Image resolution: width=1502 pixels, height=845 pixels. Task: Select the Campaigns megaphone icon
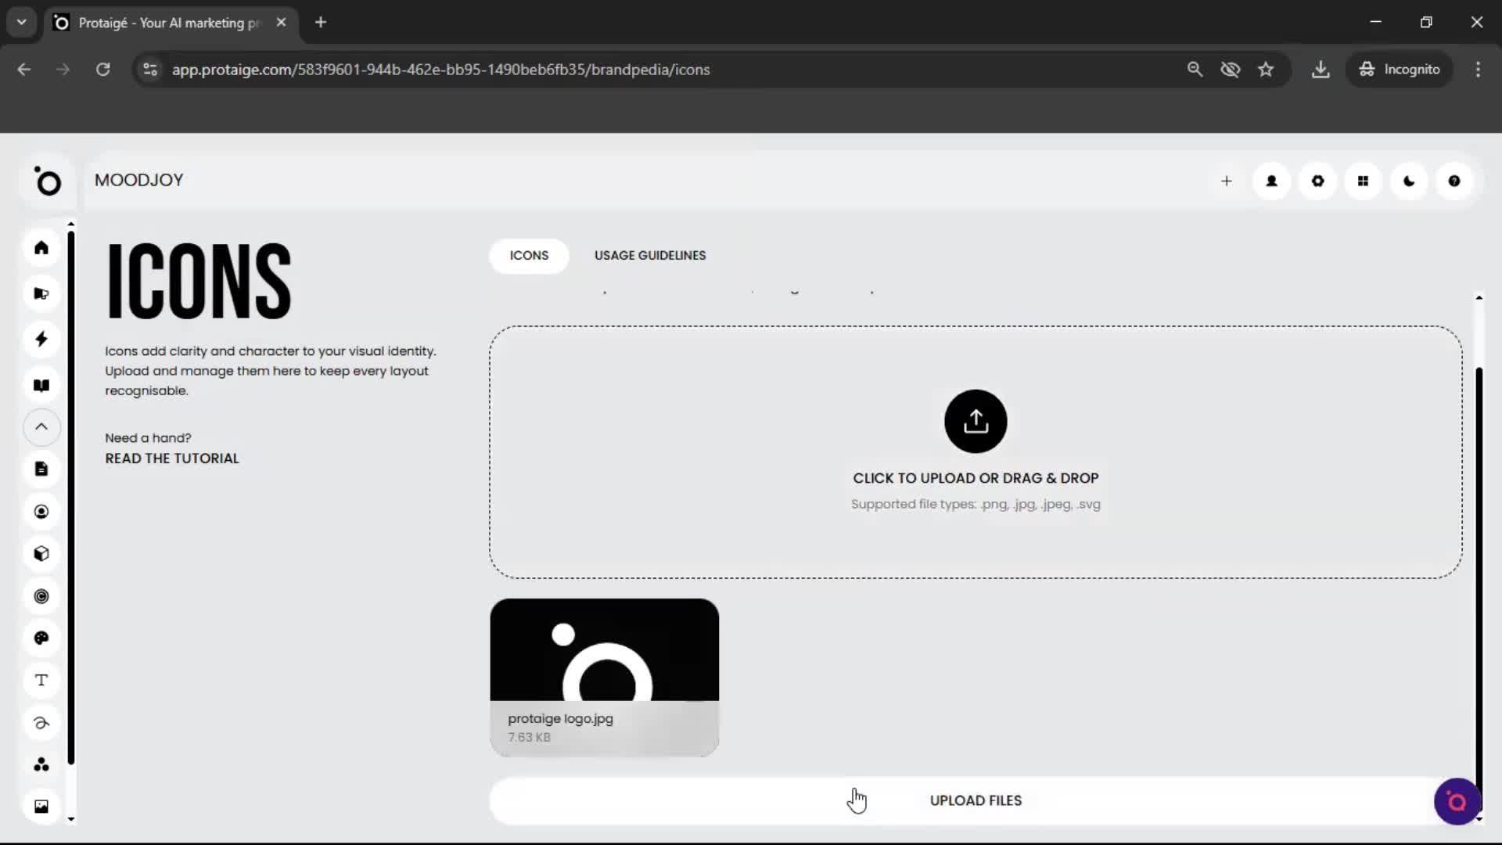coord(41,293)
